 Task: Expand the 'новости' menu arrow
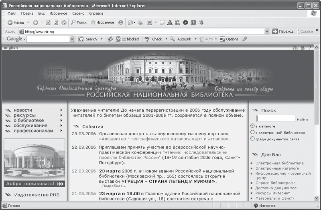click(x=61, y=110)
